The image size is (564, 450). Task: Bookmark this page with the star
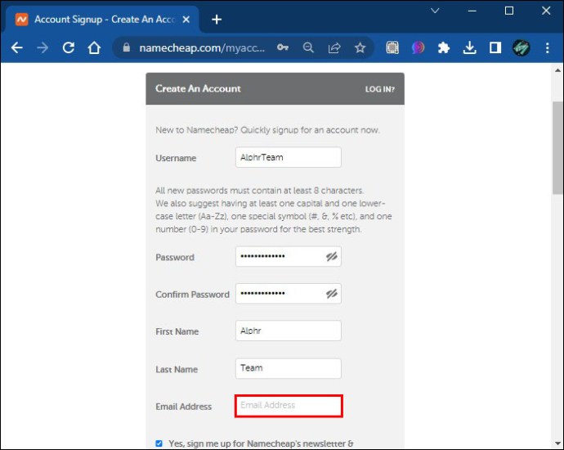[360, 47]
